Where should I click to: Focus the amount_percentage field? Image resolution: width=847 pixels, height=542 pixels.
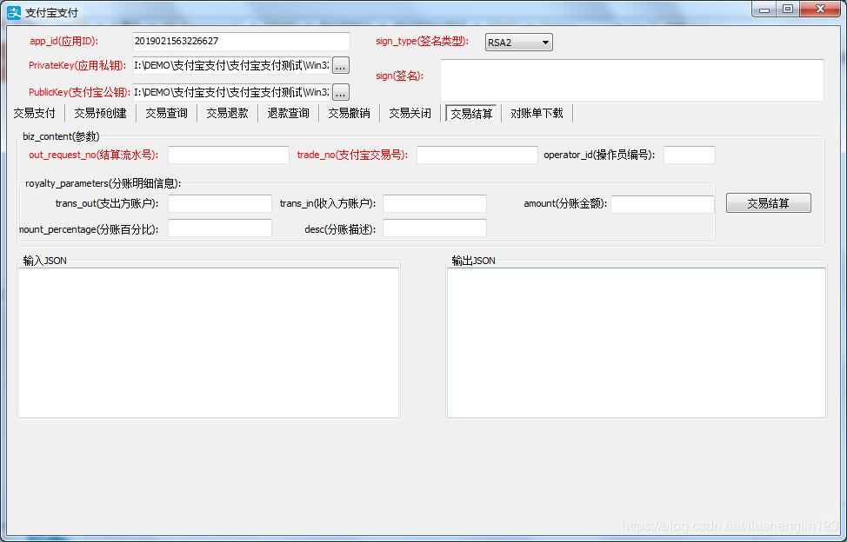click(220, 228)
